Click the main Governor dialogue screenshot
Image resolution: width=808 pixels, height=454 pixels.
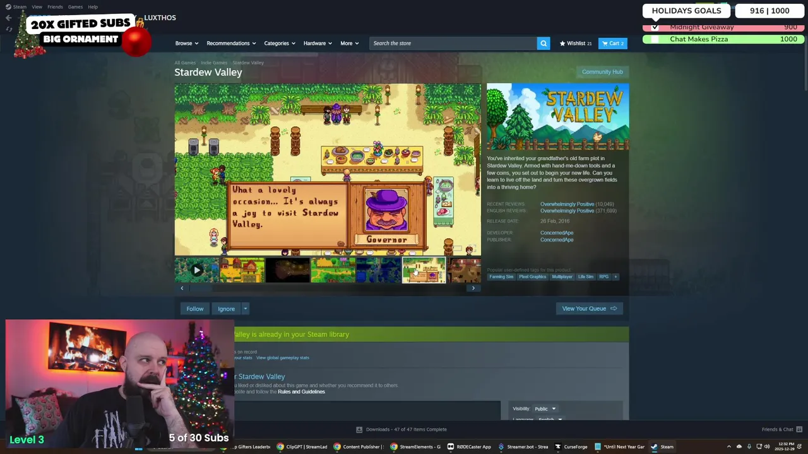328,170
